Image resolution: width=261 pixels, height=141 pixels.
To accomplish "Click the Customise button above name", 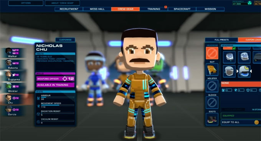I will pyautogui.click(x=65, y=40).
